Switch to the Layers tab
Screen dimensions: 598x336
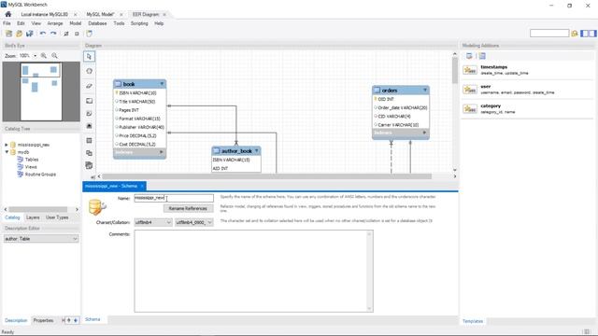pyautogui.click(x=33, y=217)
